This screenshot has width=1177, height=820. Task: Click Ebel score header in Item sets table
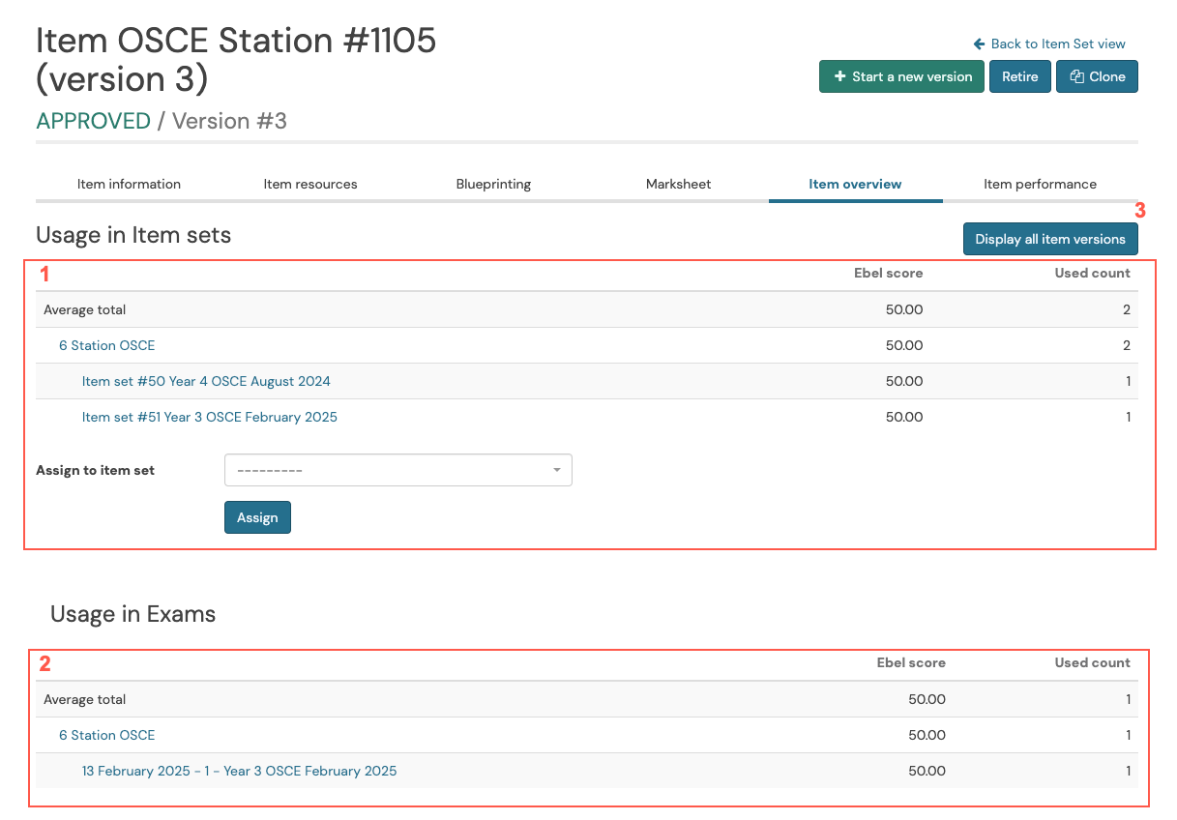[x=888, y=273]
